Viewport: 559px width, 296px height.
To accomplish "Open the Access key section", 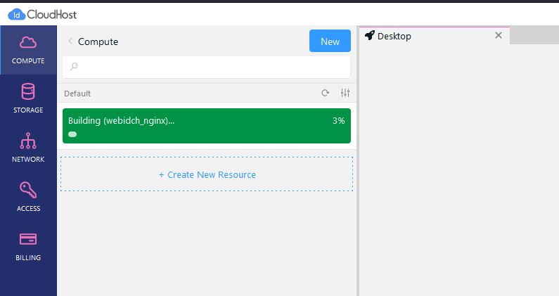I will [28, 197].
